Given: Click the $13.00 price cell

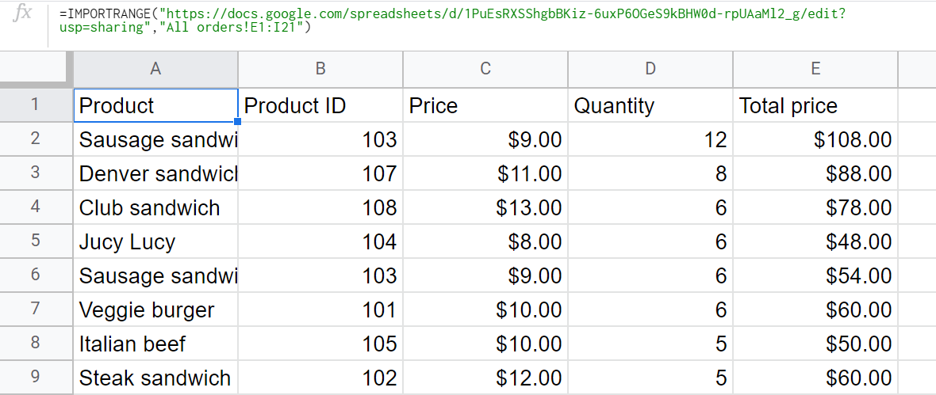Looking at the screenshot, I should pos(485,207).
